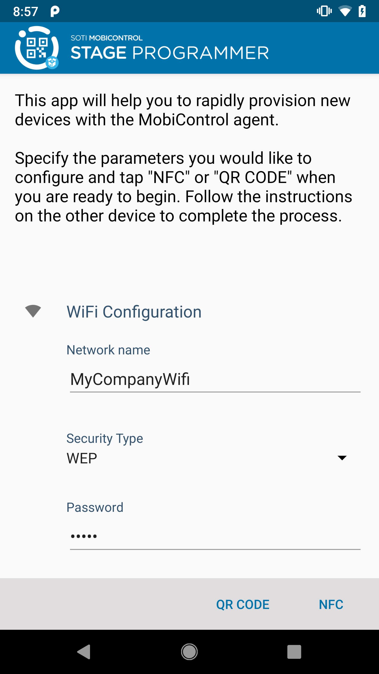Tap the QR CODE button
The width and height of the screenshot is (379, 674).
[243, 604]
